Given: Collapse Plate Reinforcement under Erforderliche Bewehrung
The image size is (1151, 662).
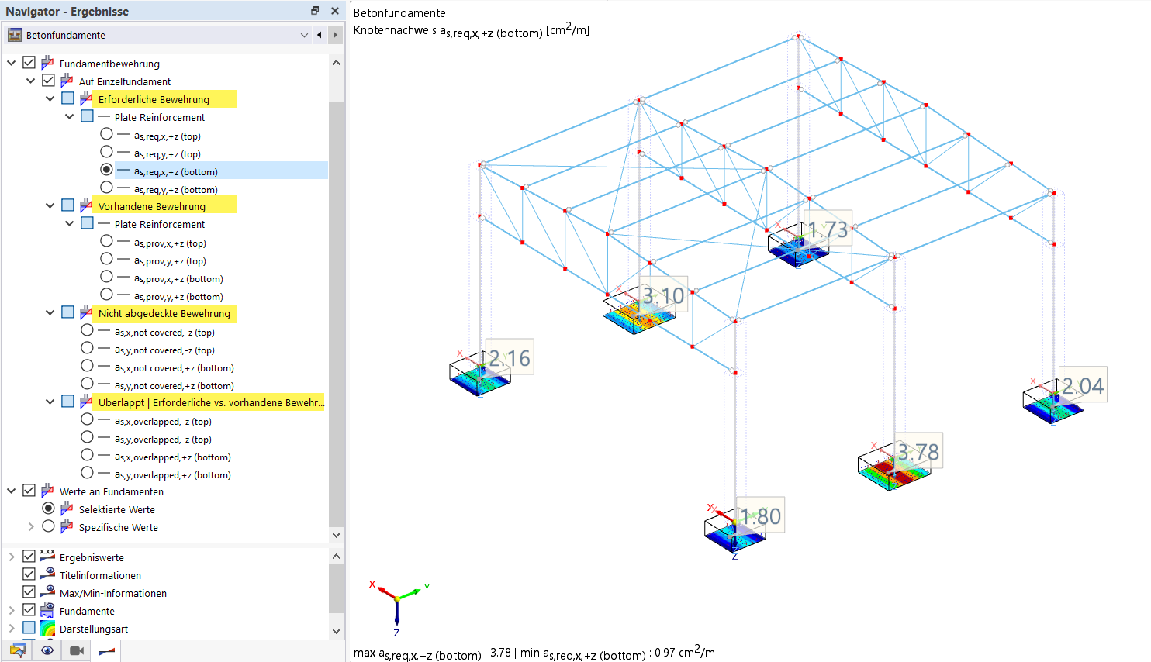Looking at the screenshot, I should pyautogui.click(x=70, y=116).
